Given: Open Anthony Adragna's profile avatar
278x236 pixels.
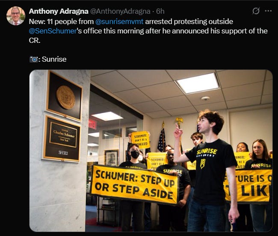Looking at the screenshot, I should 16,16.
